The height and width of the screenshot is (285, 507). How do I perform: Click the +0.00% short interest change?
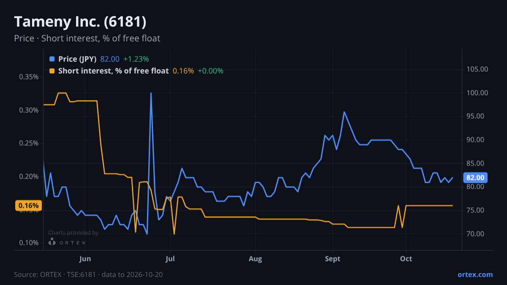coord(210,71)
